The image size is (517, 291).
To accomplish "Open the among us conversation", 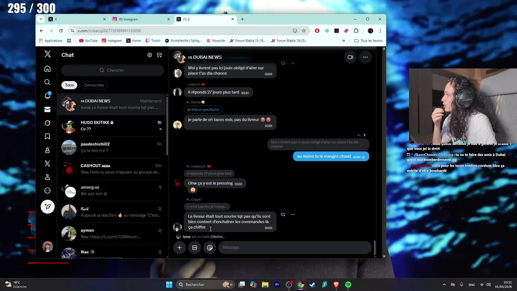I will [111, 190].
